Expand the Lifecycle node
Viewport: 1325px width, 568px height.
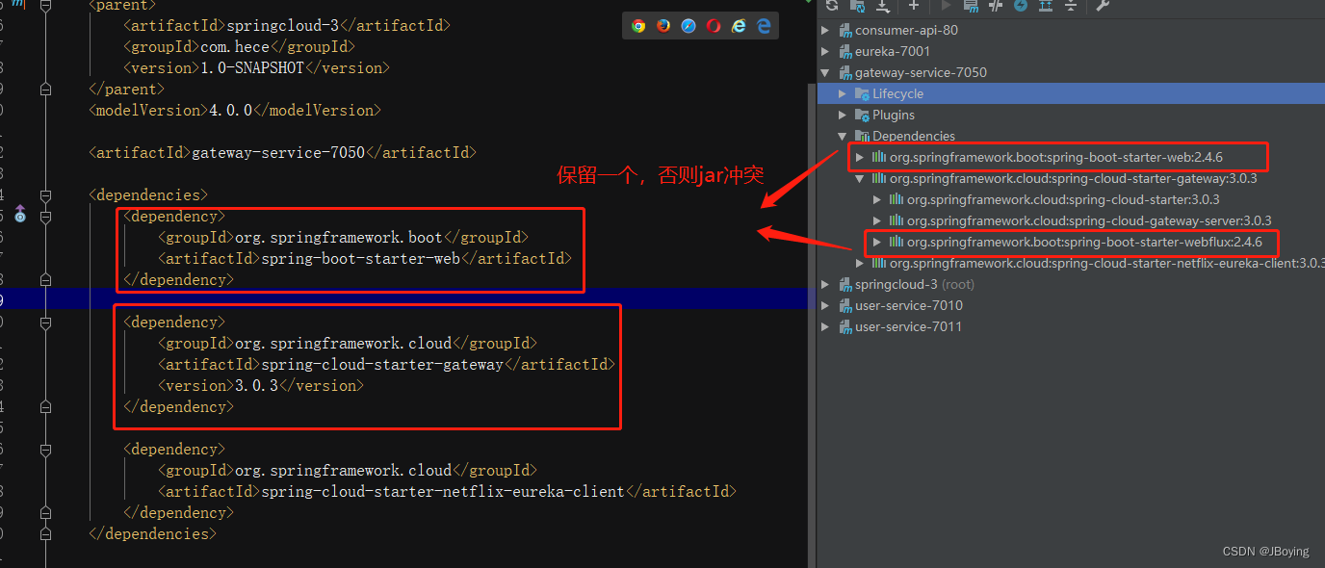843,93
